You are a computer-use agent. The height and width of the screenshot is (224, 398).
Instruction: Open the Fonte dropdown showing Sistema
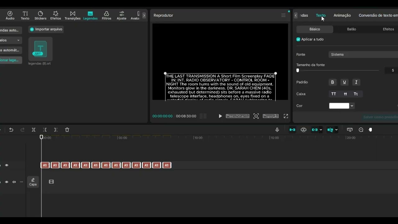point(363,54)
